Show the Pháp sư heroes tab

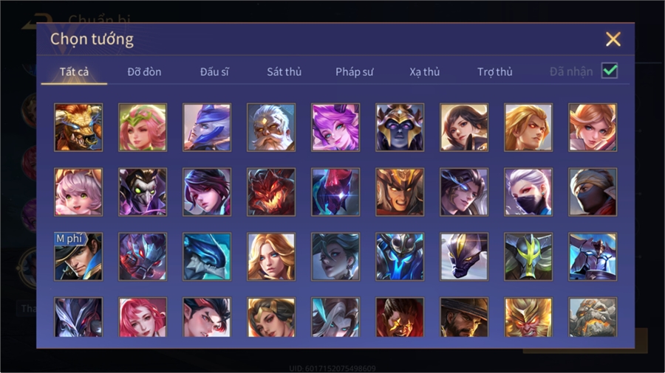(354, 72)
